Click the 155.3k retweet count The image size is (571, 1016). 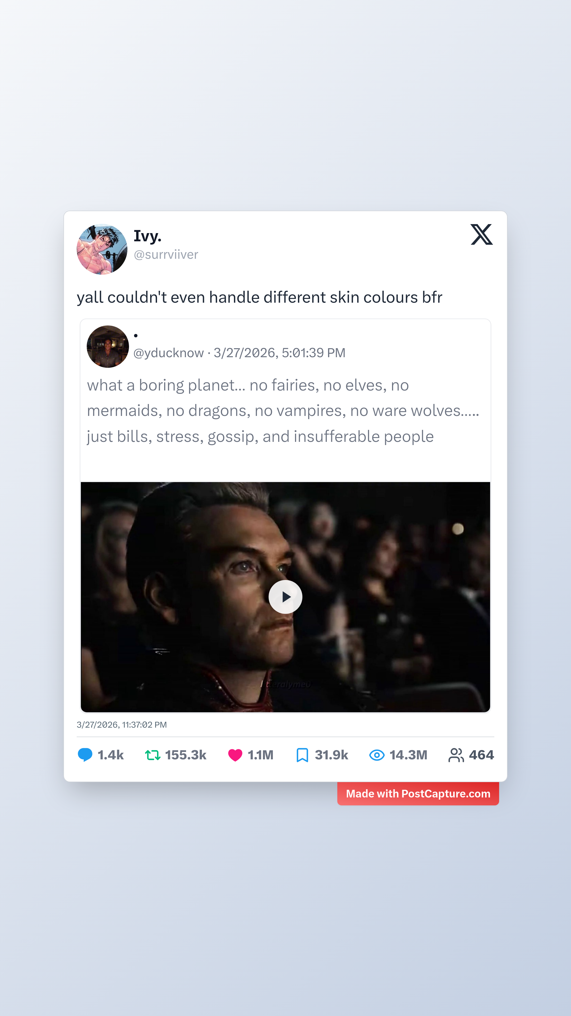[186, 755]
